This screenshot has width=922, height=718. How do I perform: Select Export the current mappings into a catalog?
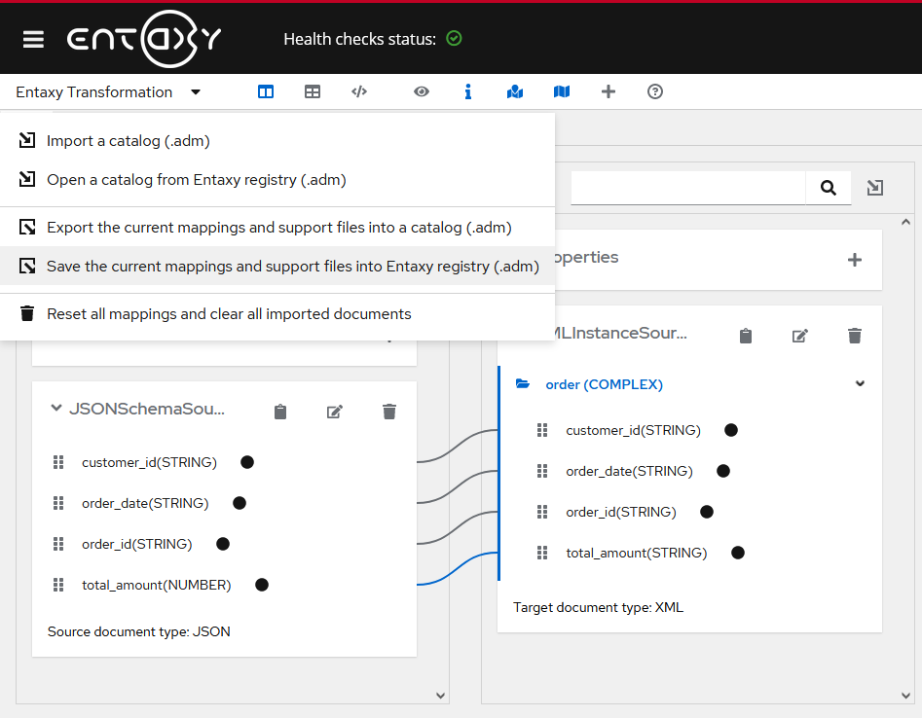pyautogui.click(x=278, y=228)
